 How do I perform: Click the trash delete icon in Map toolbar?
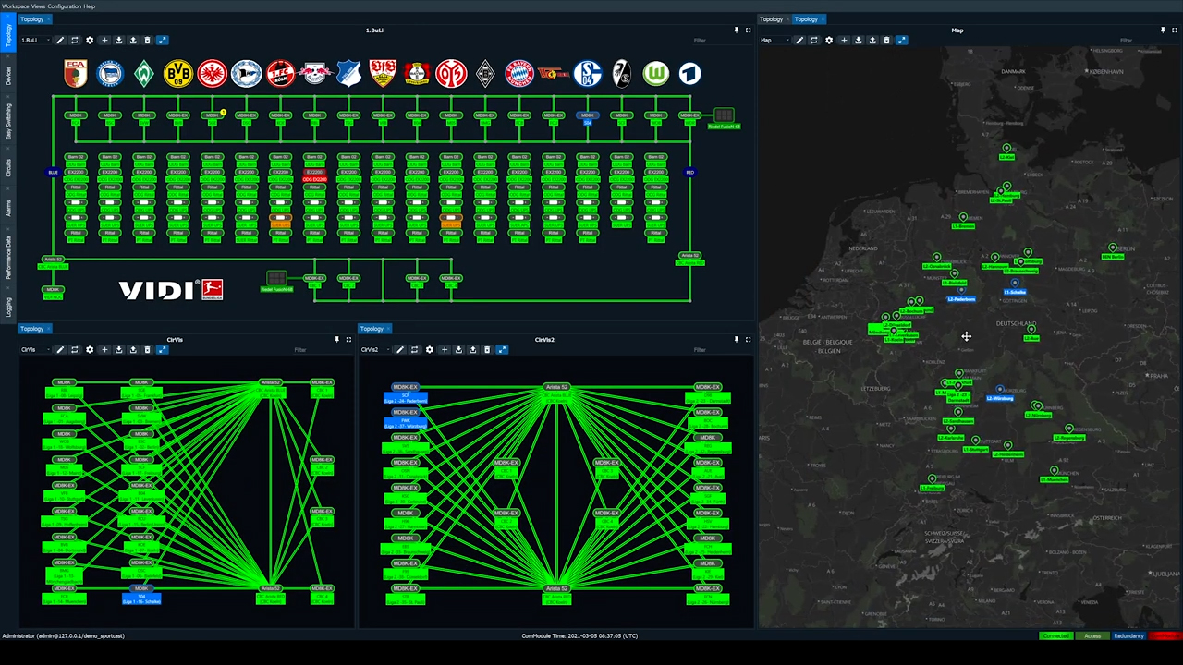click(886, 41)
